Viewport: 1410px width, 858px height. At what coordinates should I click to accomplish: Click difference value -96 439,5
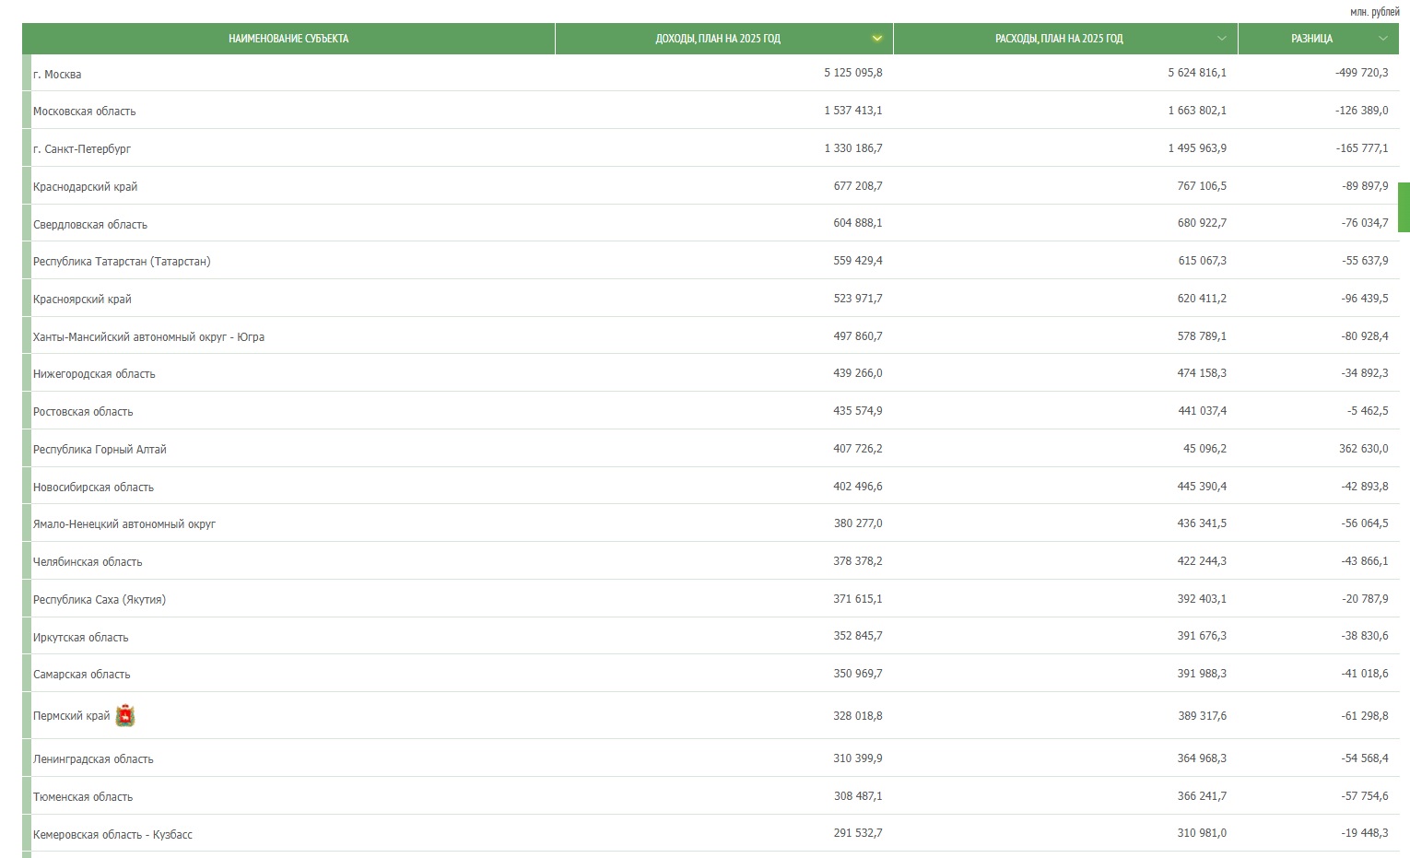(1365, 299)
